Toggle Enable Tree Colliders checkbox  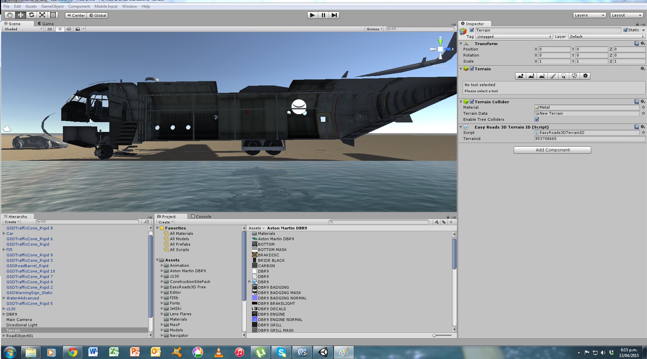537,119
